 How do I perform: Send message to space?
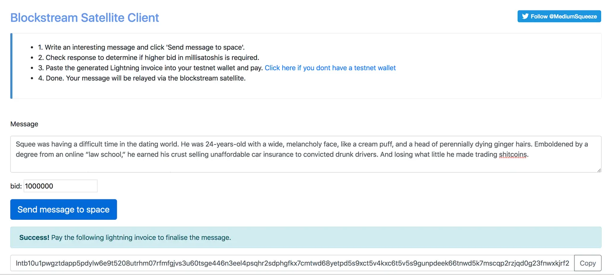click(64, 209)
